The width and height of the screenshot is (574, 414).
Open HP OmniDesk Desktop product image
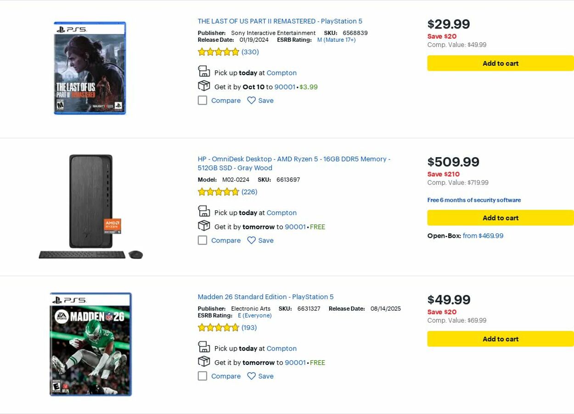pos(91,207)
